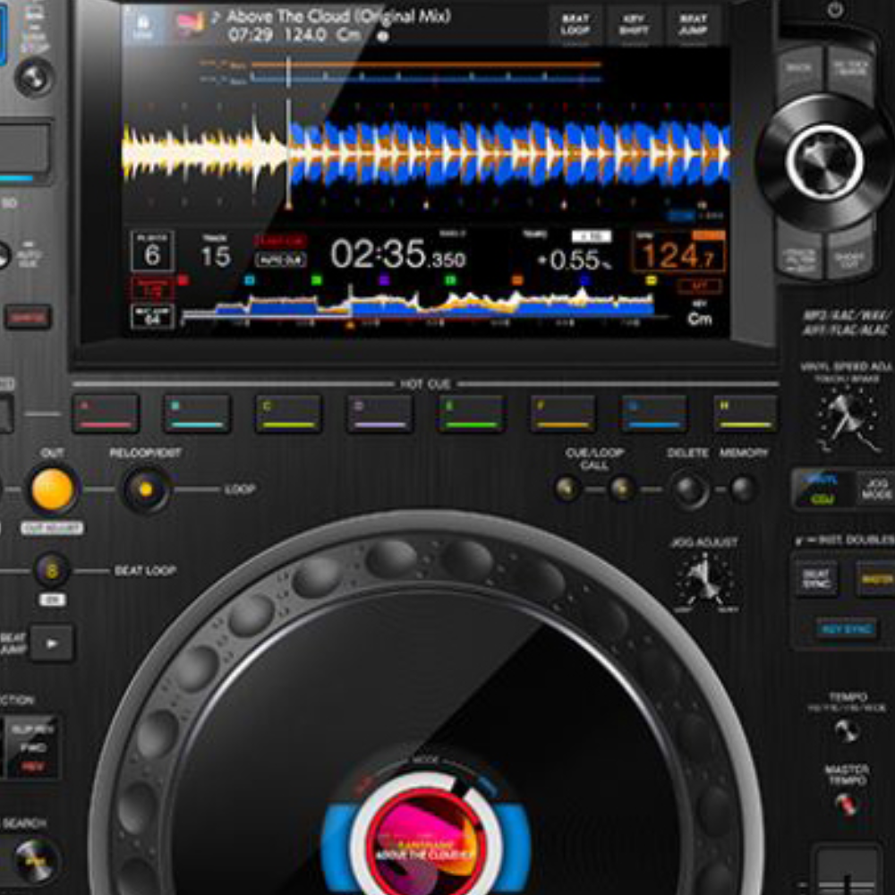
Task: Tap the 124.7 BPM readout
Action: click(678, 254)
